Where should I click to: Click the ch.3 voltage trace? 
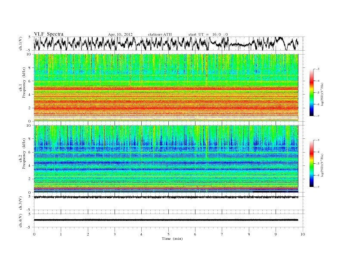[x=166, y=197]
